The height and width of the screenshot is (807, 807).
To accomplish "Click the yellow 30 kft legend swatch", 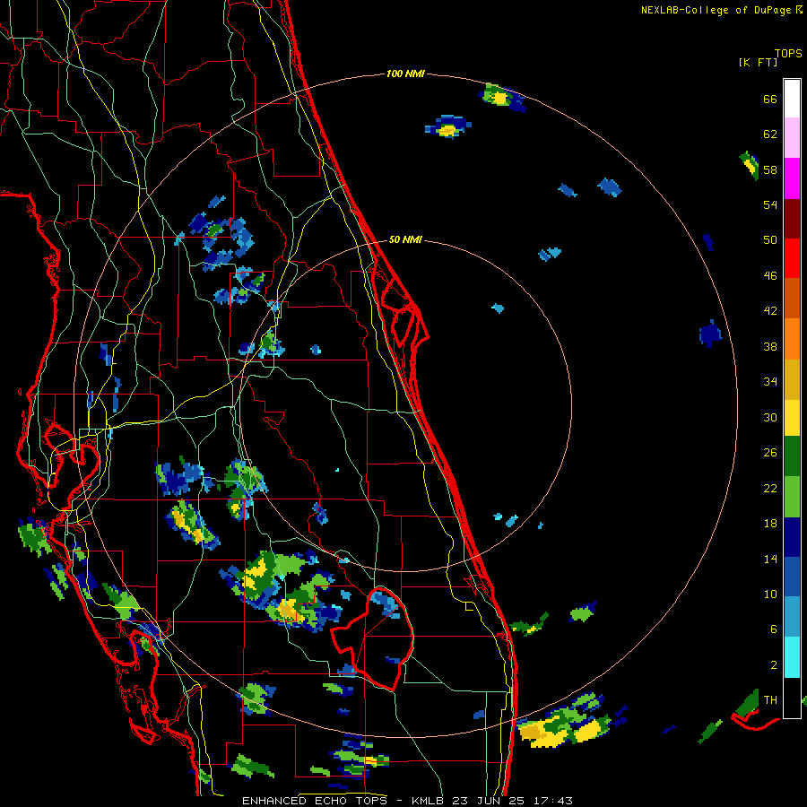I will tap(792, 418).
